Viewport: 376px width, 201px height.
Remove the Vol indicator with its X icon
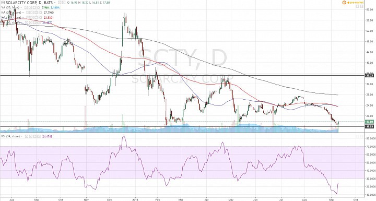click(x=38, y=7)
